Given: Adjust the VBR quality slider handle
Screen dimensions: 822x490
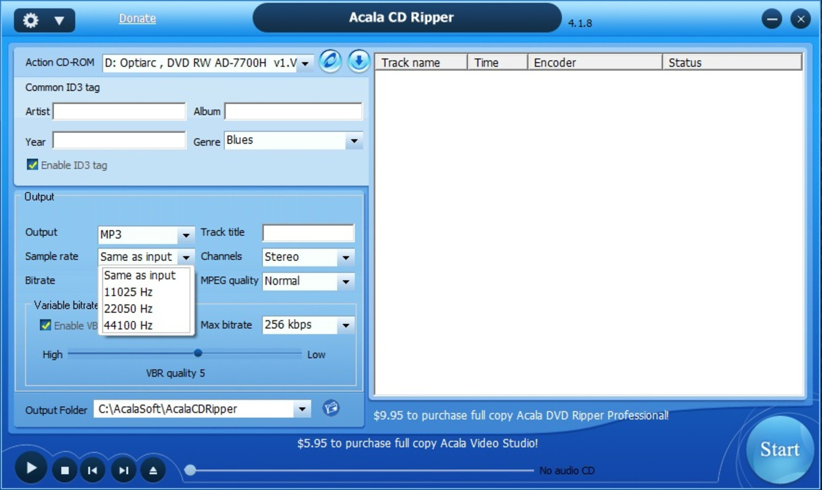Looking at the screenshot, I should 198,353.
